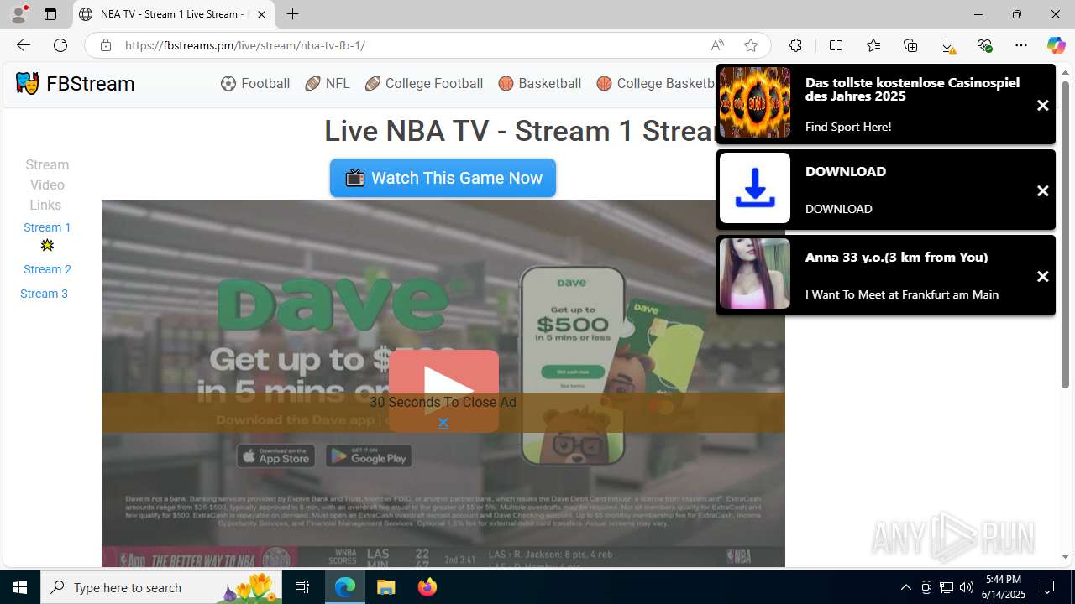This screenshot has width=1075, height=604.
Task: Click the address bar URL
Action: pos(244,45)
